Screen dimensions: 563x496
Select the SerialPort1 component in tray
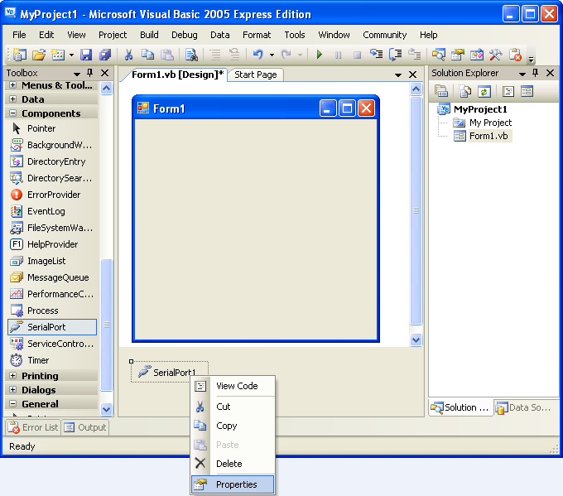169,372
